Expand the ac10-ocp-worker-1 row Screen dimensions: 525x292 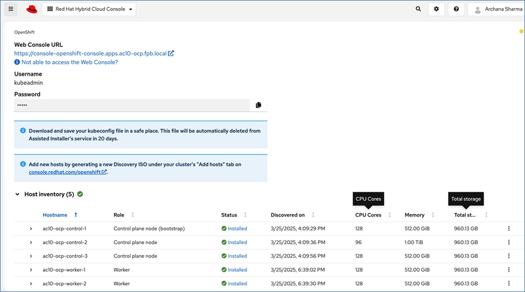pos(31,270)
